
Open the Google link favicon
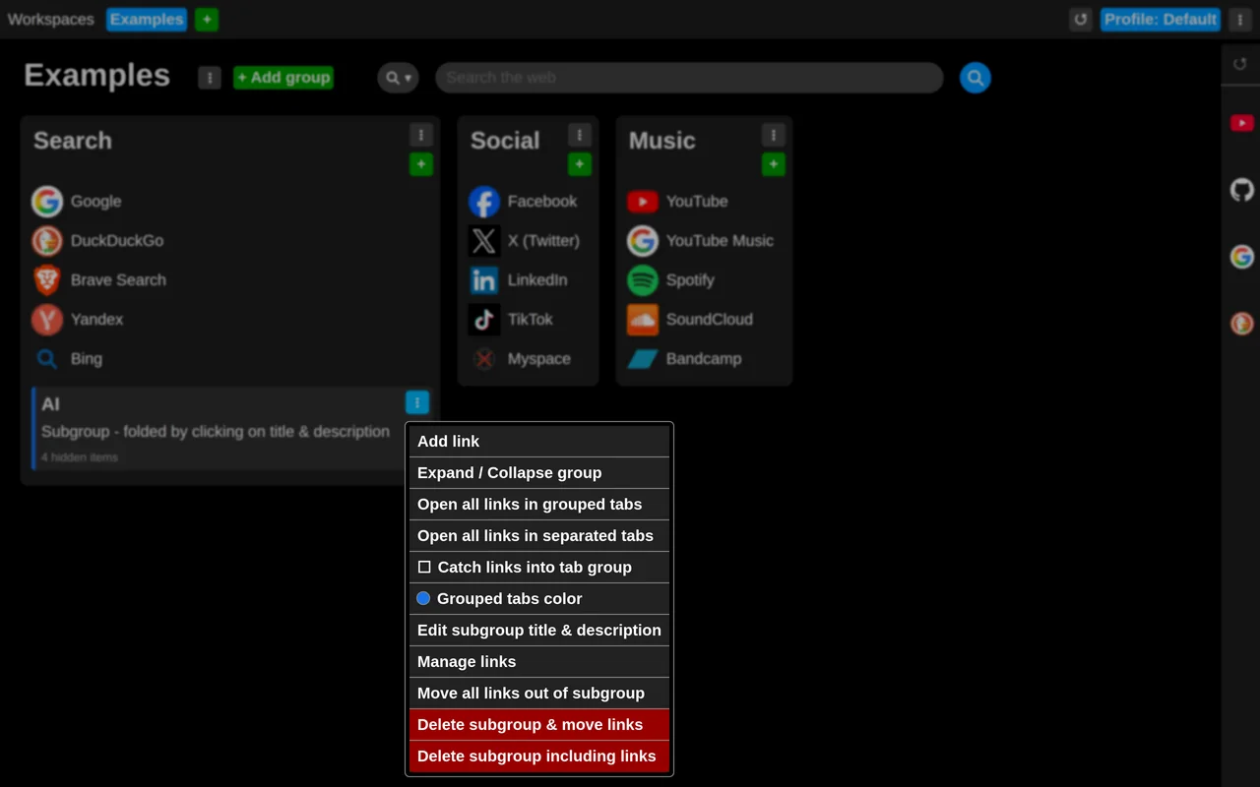[46, 202]
